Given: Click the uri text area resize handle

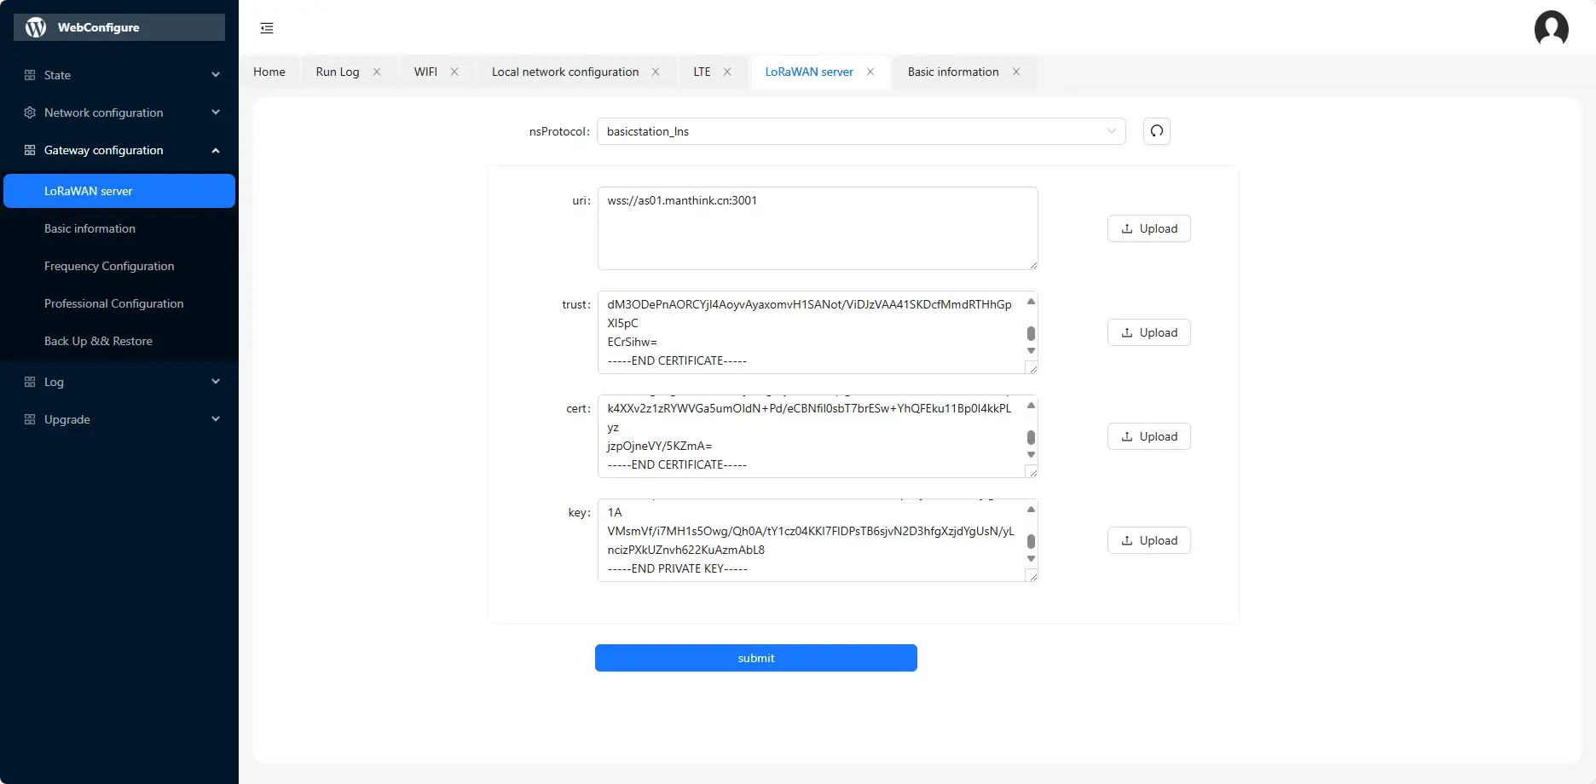Looking at the screenshot, I should pyautogui.click(x=1032, y=264).
